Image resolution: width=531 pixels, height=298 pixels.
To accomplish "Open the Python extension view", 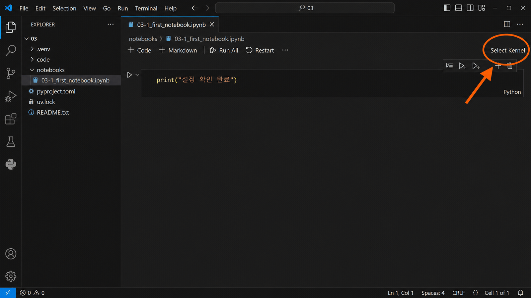I will coord(11,164).
